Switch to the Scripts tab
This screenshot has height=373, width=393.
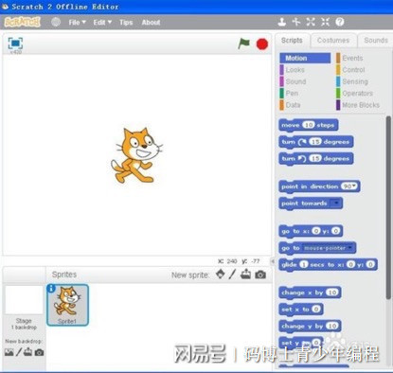click(x=292, y=41)
